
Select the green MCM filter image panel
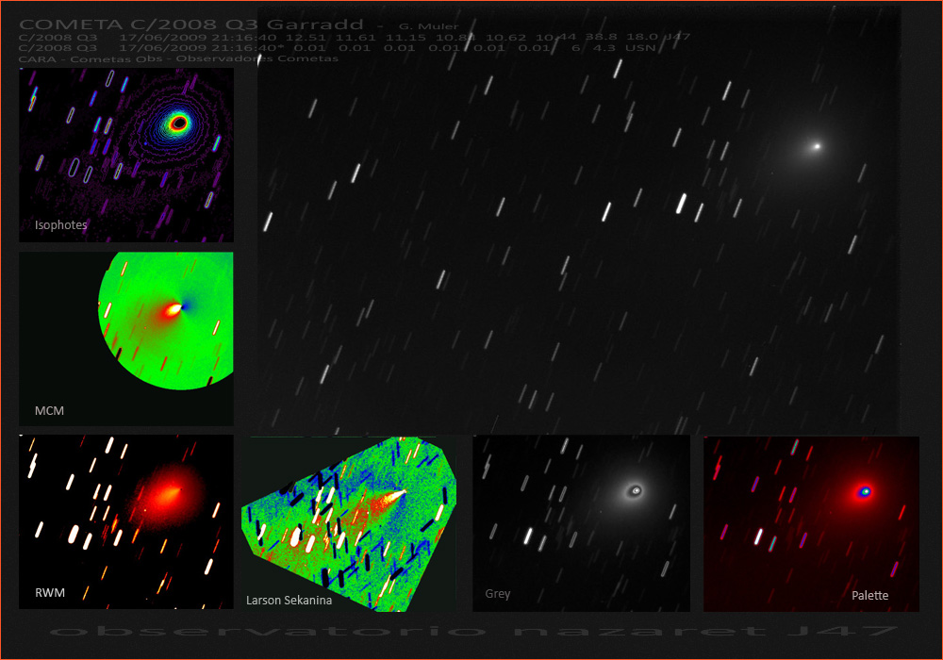pyautogui.click(x=126, y=339)
